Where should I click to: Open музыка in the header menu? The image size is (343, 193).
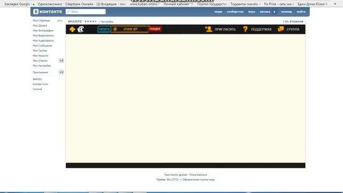pyautogui.click(x=265, y=12)
